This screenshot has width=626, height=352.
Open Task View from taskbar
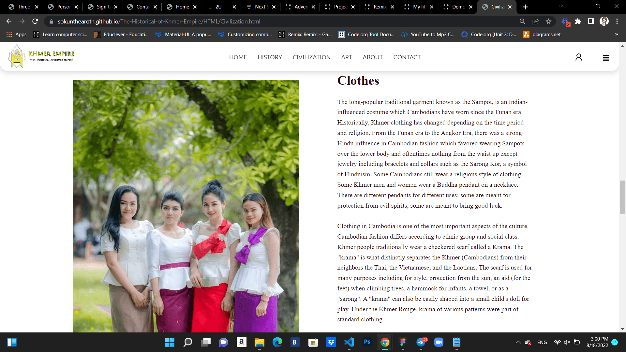(x=206, y=342)
